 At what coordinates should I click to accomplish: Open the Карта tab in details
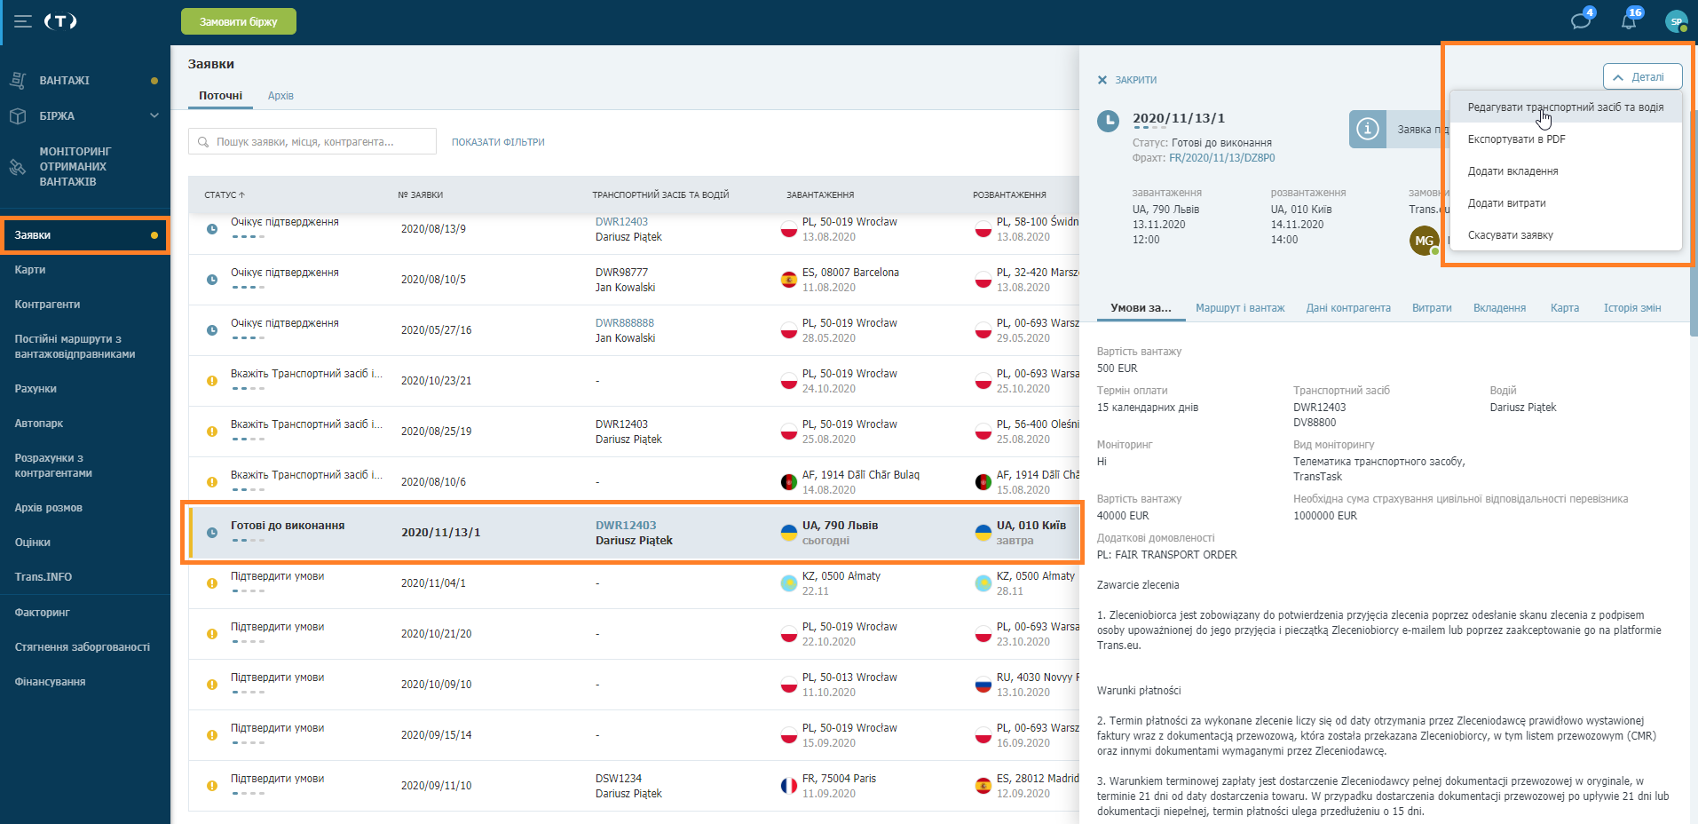(x=1565, y=308)
